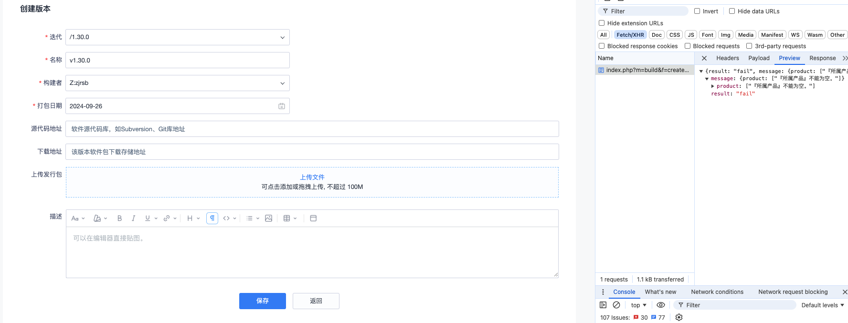
Task: Open the Network conditions drawer tab
Action: pyautogui.click(x=717, y=292)
